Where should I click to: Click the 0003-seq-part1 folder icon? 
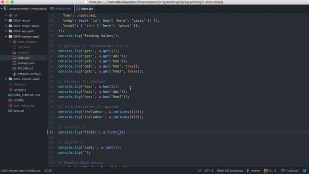coord(11,31)
